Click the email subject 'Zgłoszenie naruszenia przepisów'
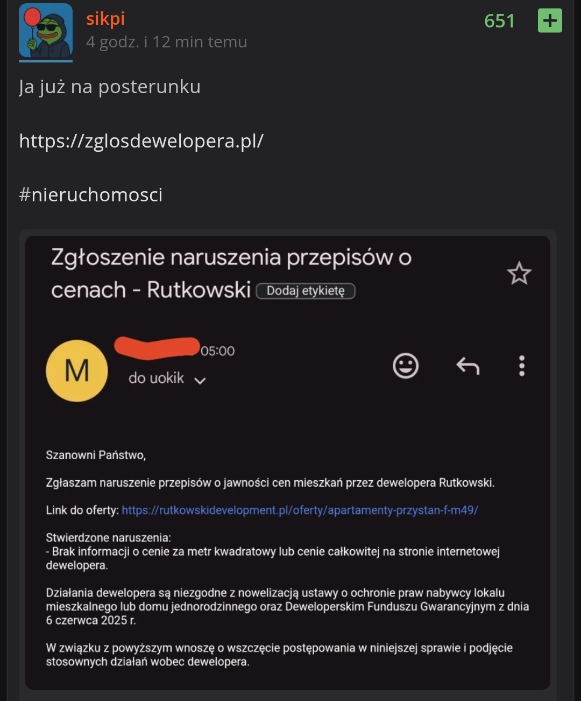Image resolution: width=581 pixels, height=701 pixels. pyautogui.click(x=231, y=258)
